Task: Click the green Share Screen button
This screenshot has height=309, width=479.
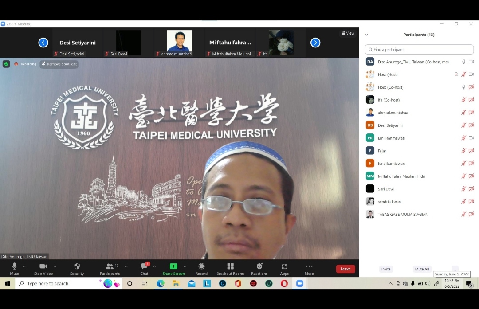Action: pyautogui.click(x=173, y=269)
